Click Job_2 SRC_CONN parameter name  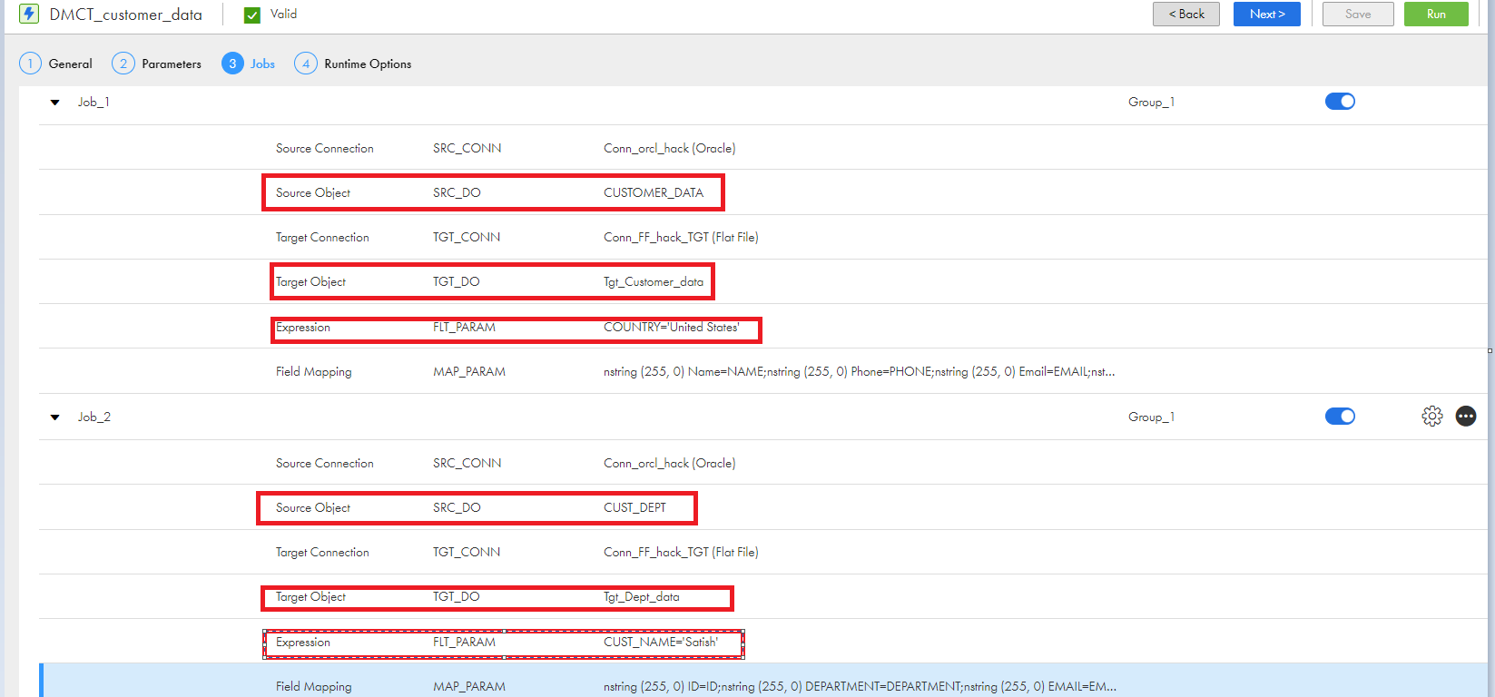click(467, 463)
